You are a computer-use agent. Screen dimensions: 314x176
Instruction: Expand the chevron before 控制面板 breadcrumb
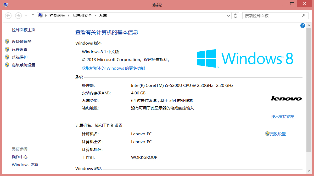46,16
